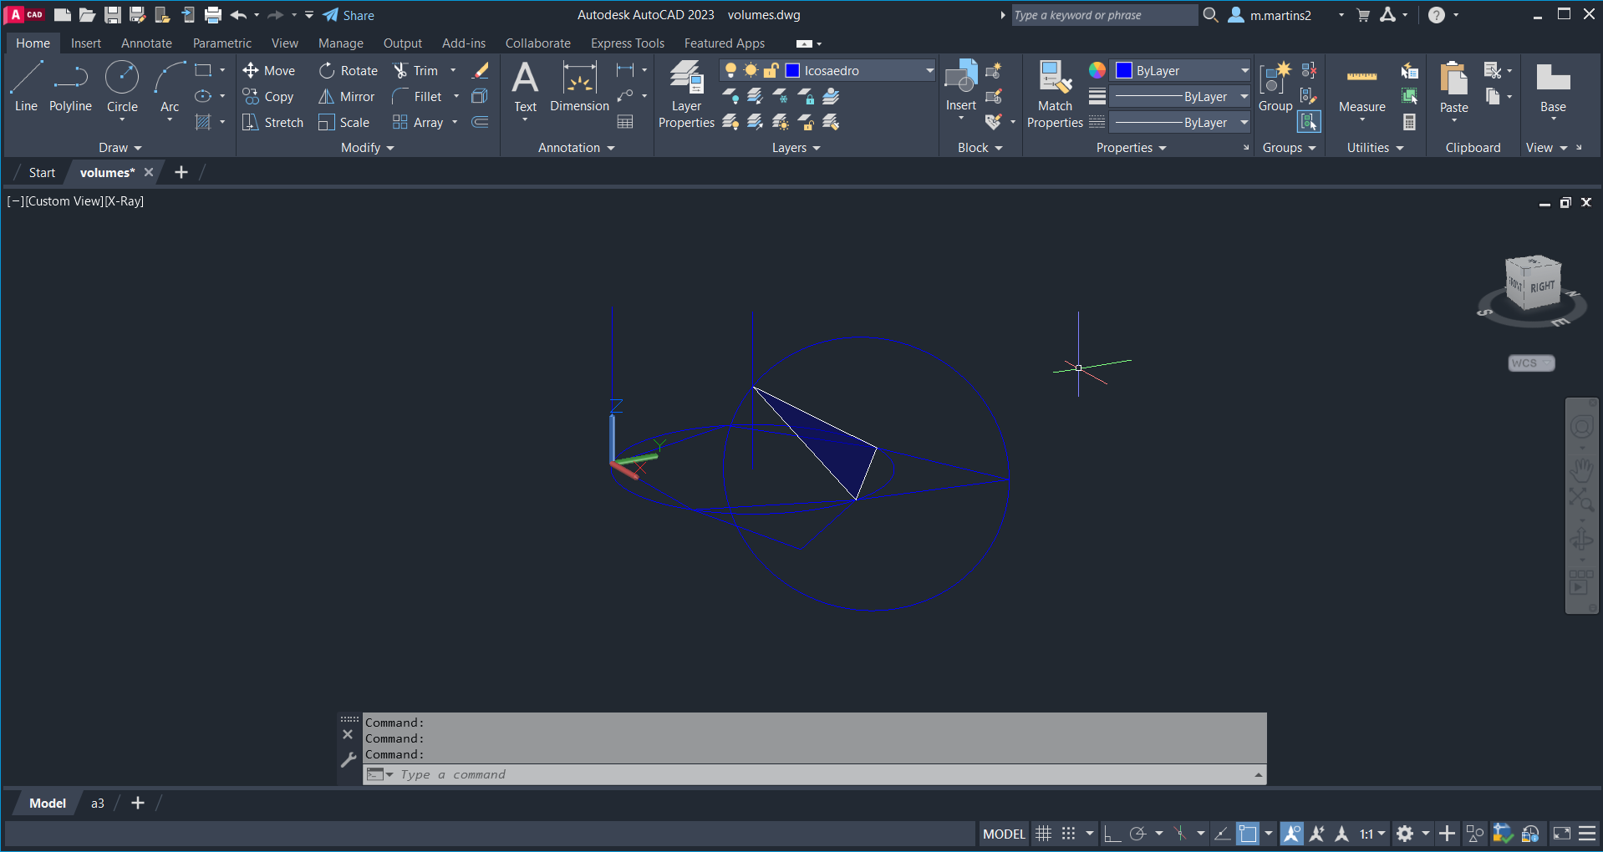
Task: Click the WCS button below the ViewCube
Action: click(x=1530, y=363)
